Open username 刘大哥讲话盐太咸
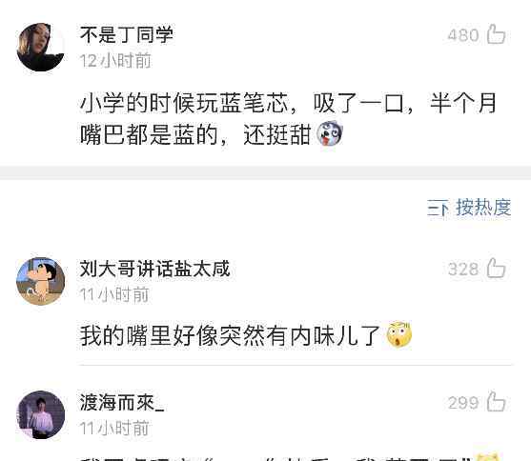 coord(154,269)
